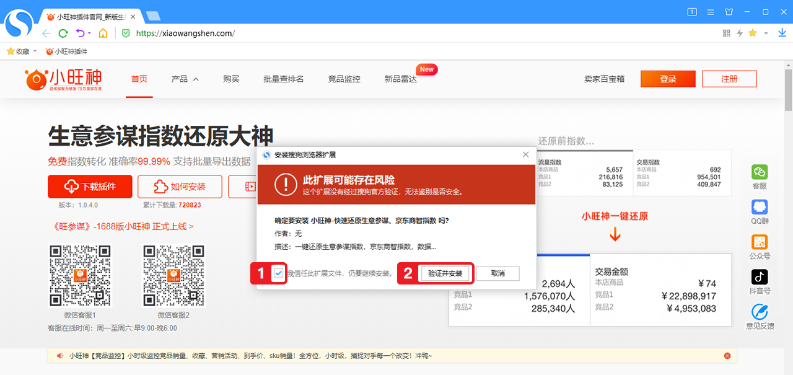This screenshot has height=375, width=793.
Task: Open the 卖家百宝箱 link
Action: tap(604, 79)
